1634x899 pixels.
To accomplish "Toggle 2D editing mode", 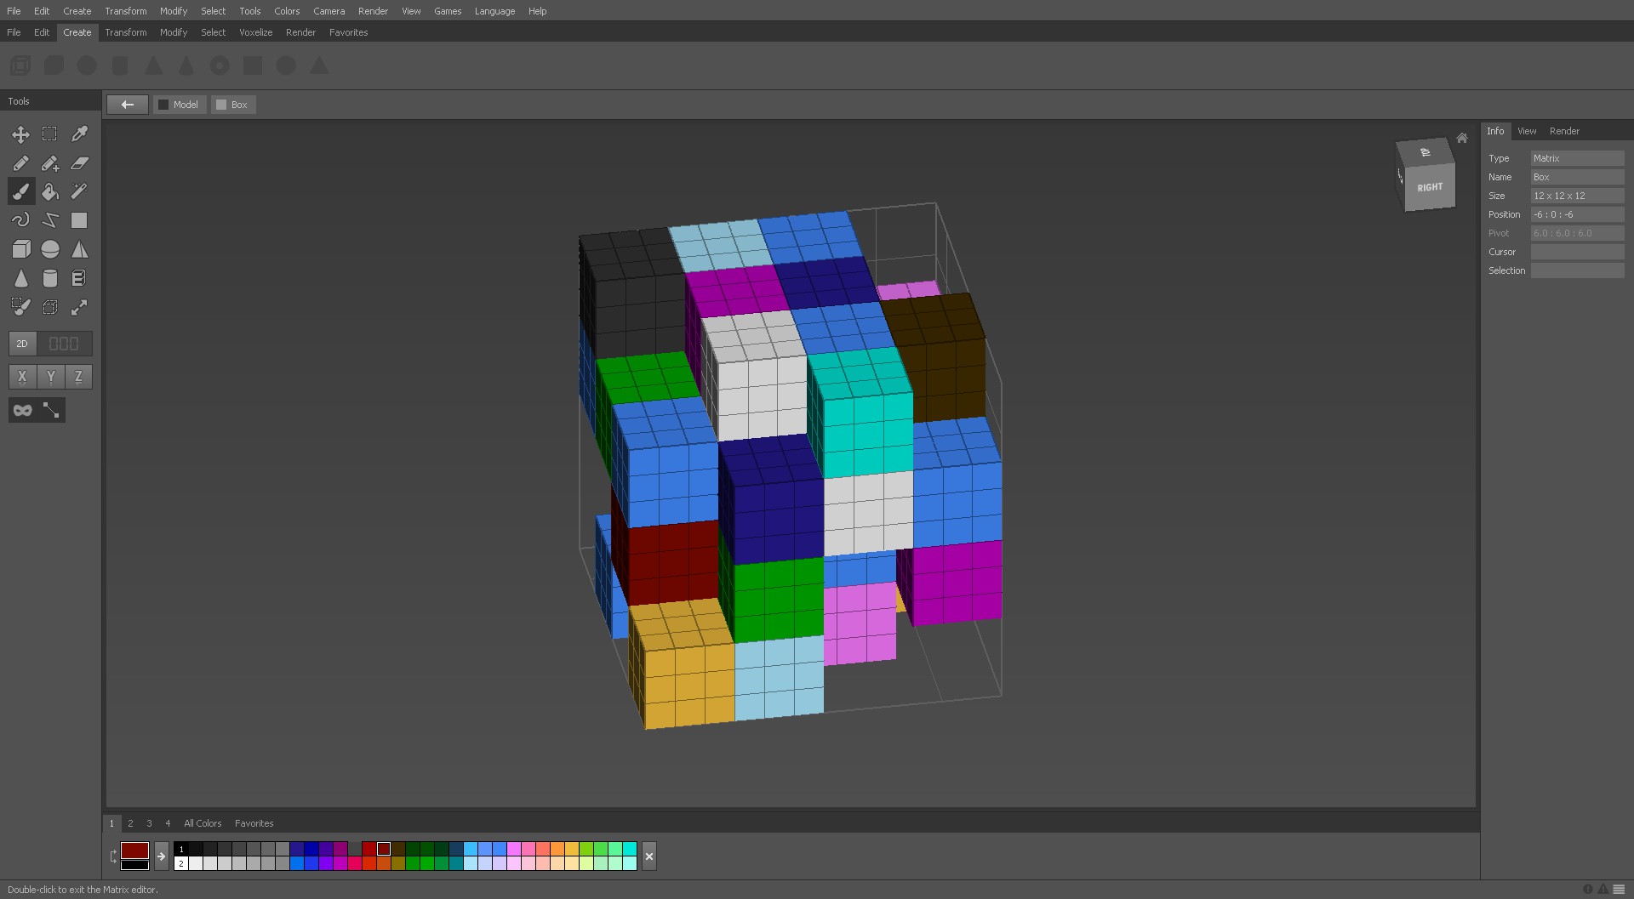I will (22, 344).
